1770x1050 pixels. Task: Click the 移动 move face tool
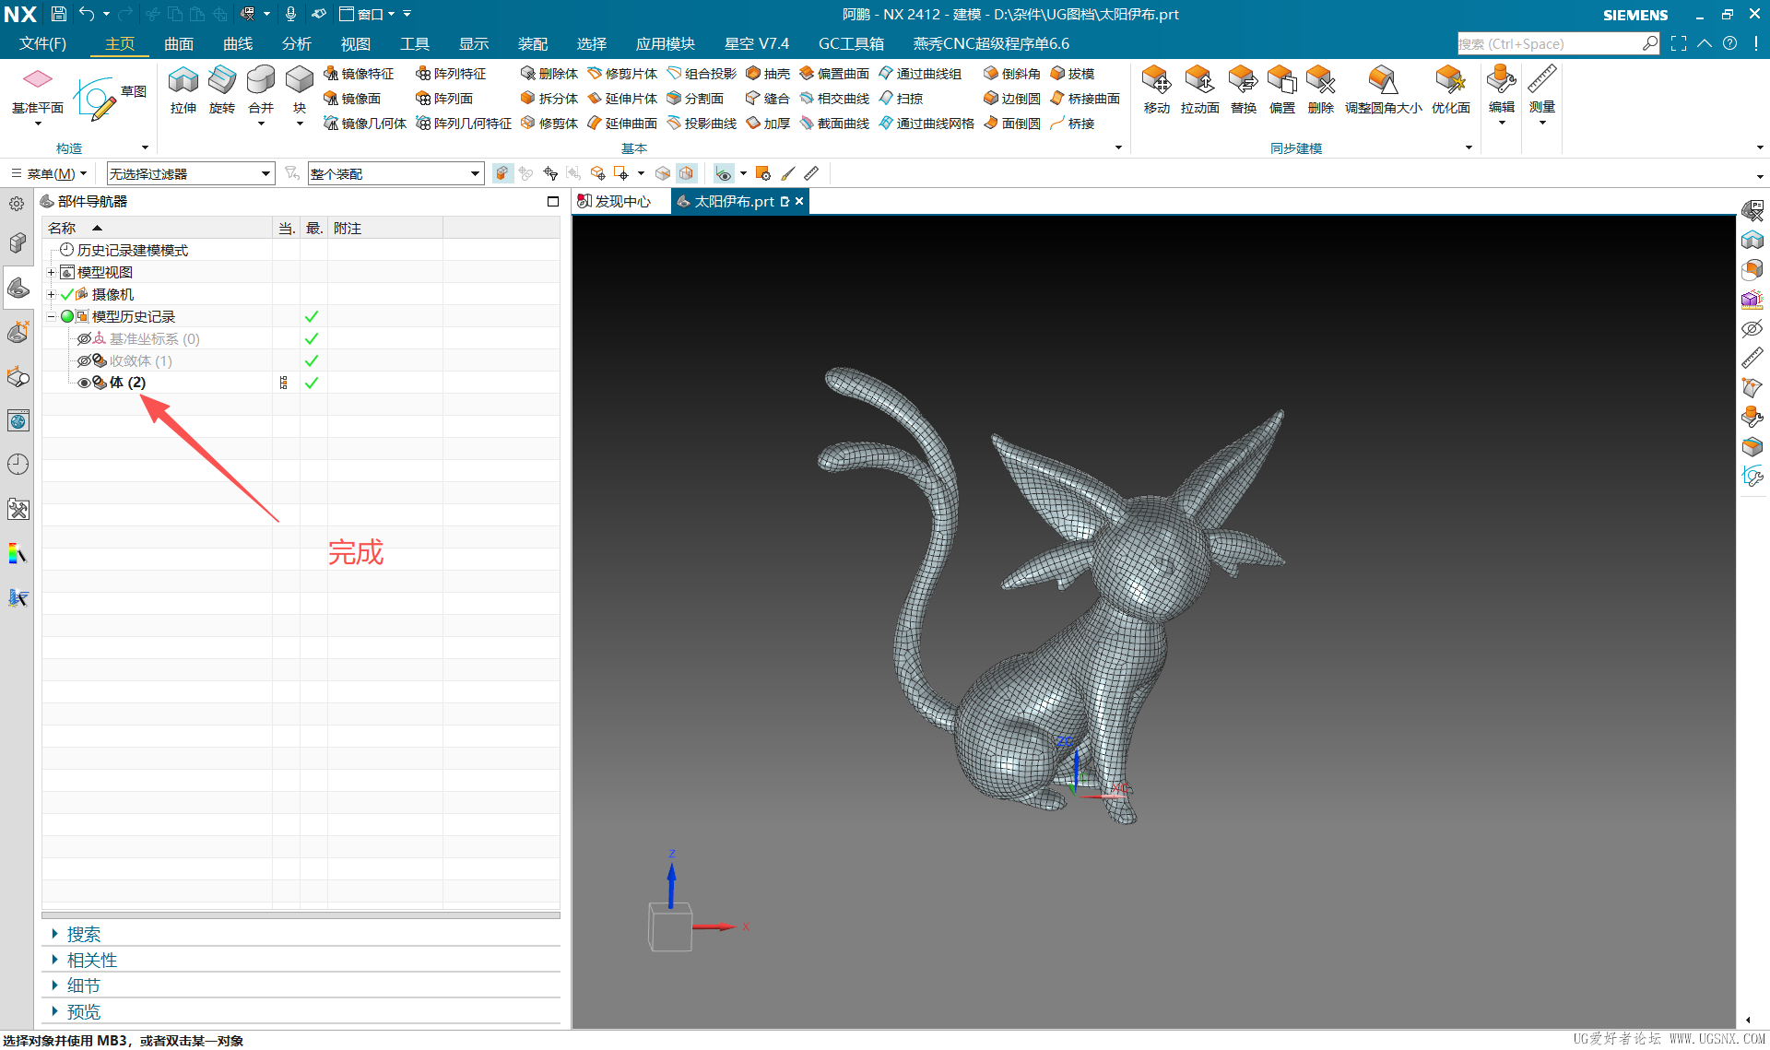1156,90
